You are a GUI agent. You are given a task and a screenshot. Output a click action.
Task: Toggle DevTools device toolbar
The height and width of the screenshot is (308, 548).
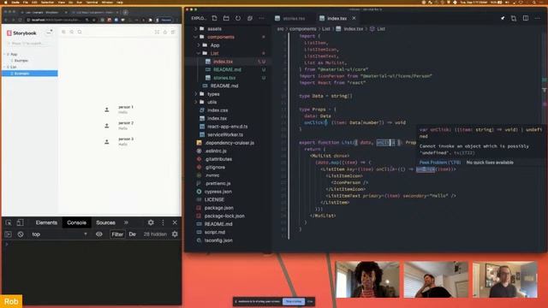[x=21, y=222]
